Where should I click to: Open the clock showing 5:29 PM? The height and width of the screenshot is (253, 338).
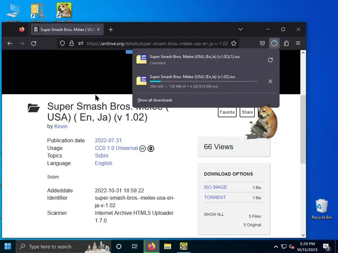tap(307, 247)
